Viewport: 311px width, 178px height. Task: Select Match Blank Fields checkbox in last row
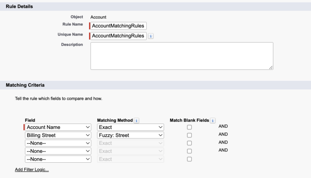(190, 159)
